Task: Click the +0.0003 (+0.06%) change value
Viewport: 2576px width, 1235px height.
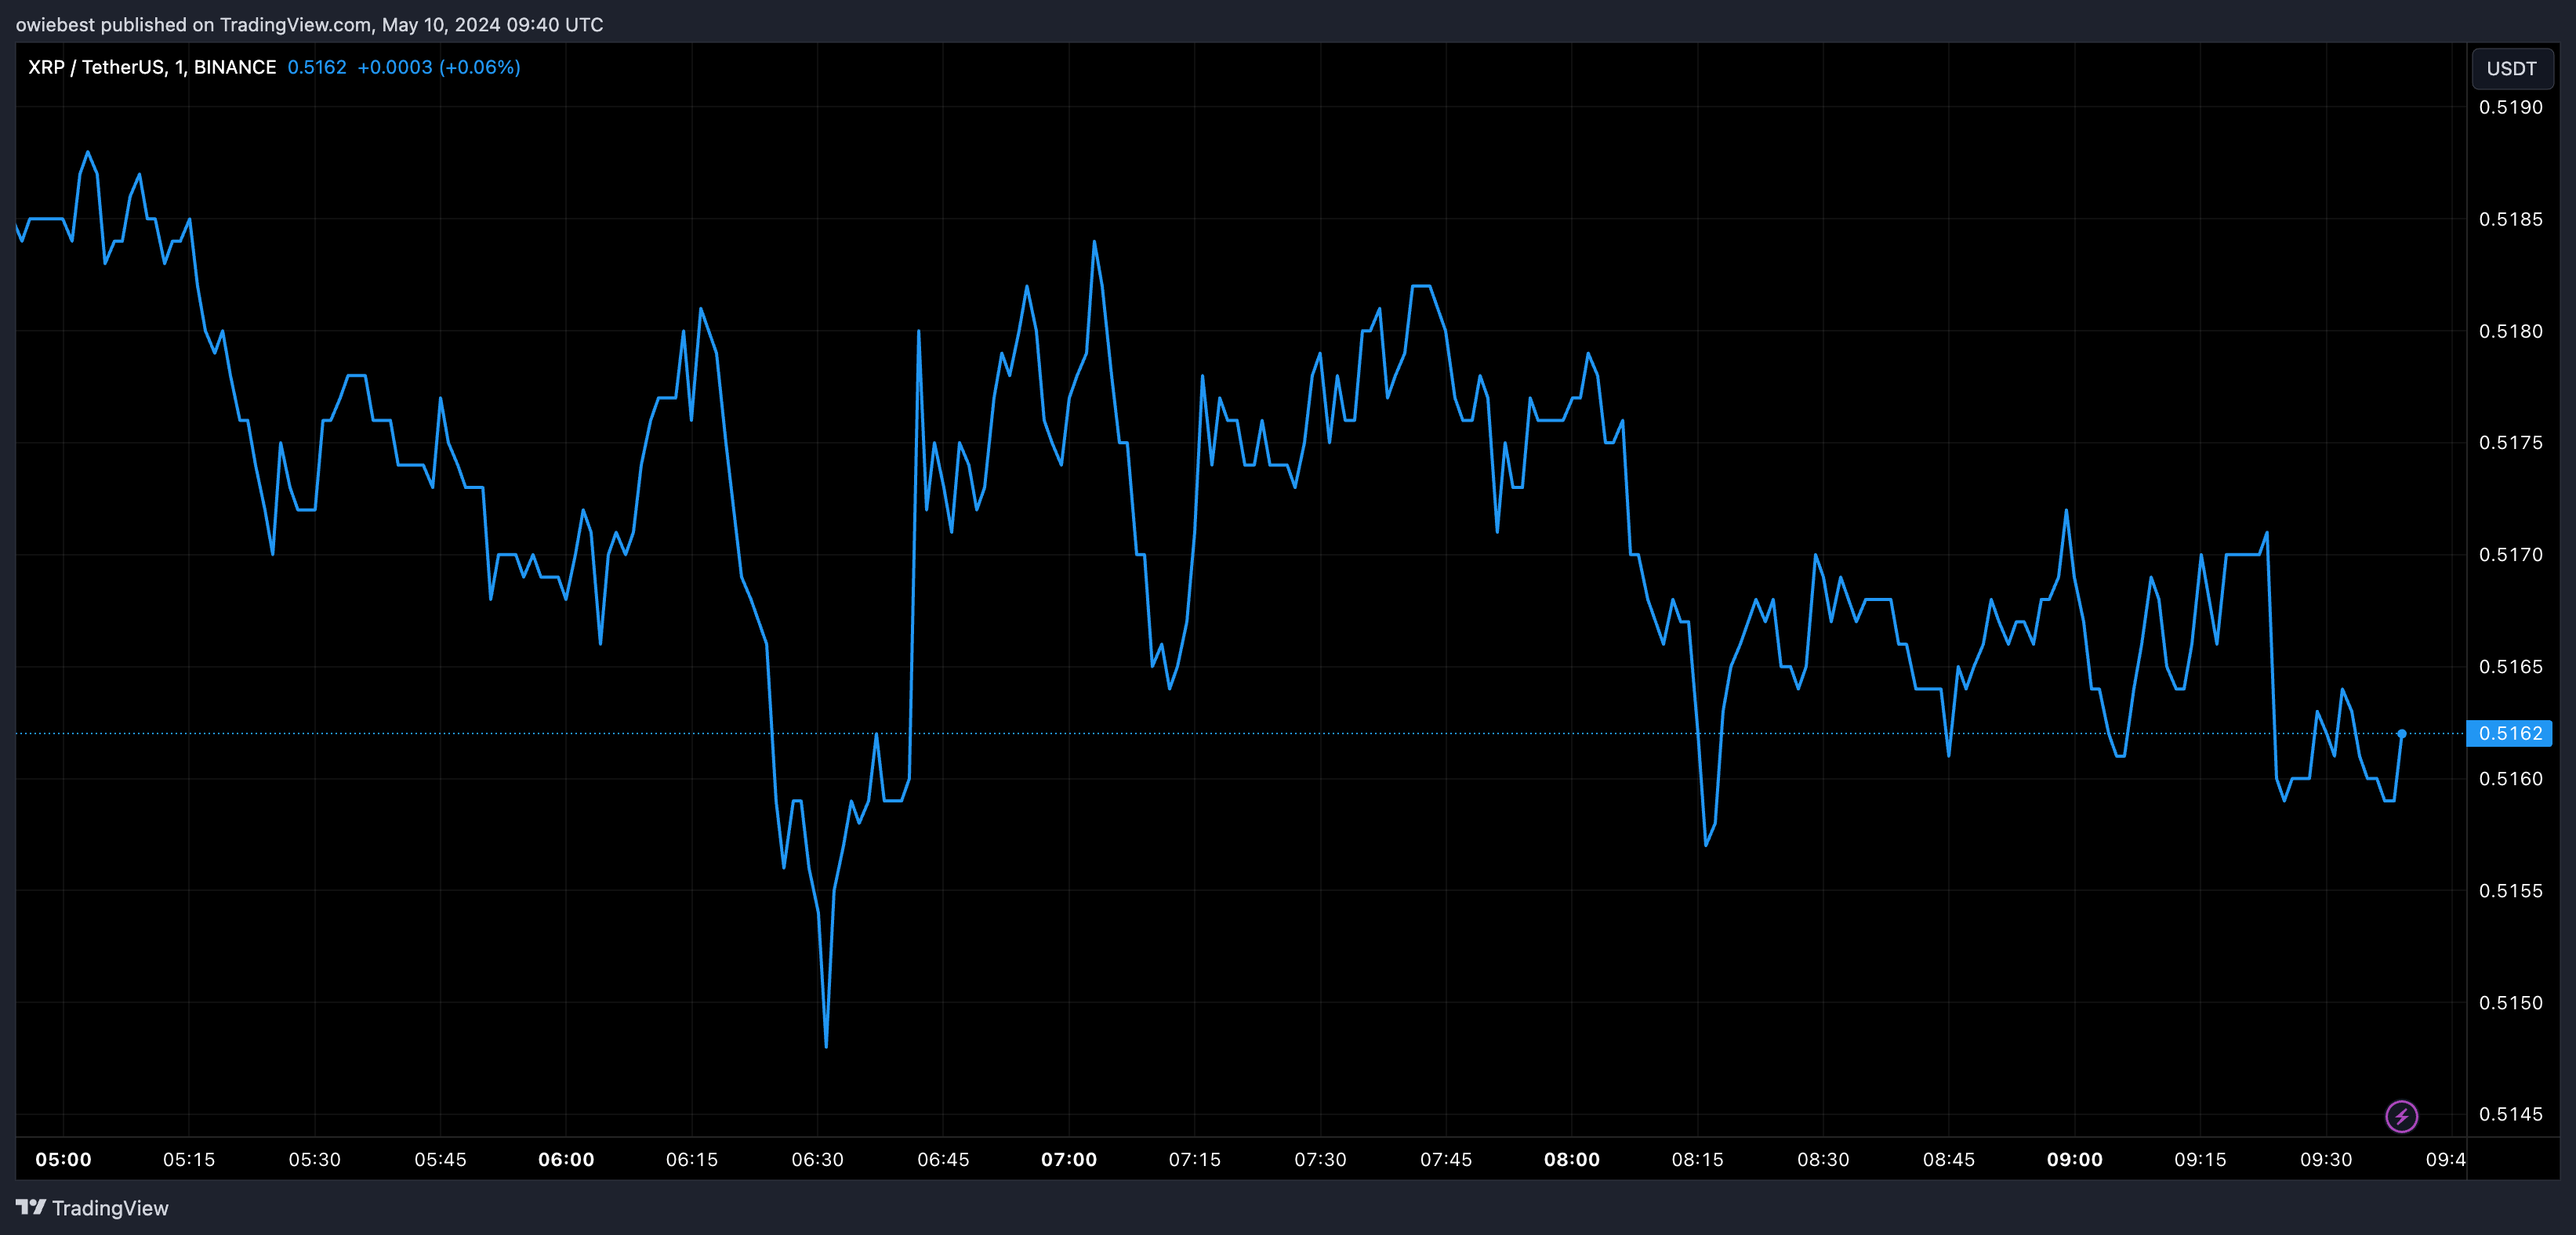Action: [x=439, y=67]
